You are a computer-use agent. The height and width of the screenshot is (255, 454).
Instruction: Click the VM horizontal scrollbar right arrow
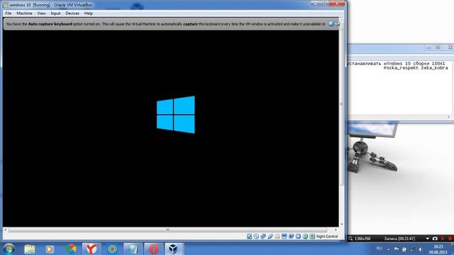click(336, 229)
